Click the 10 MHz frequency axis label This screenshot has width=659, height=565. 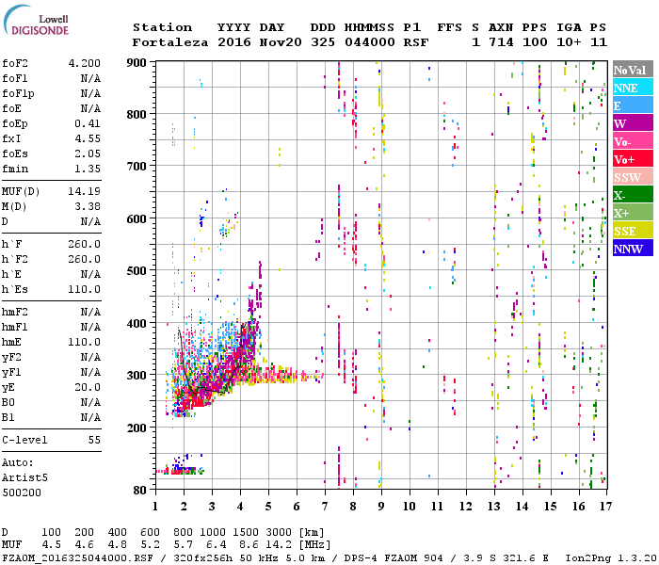coord(410,507)
